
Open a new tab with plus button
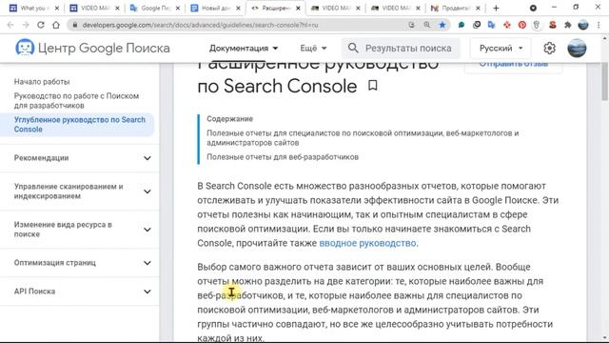pos(496,8)
